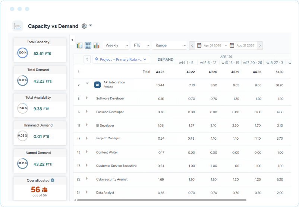This screenshot has height=207, width=299.
Task: Click Named Demand 82.15% progress ring
Action: point(22,163)
